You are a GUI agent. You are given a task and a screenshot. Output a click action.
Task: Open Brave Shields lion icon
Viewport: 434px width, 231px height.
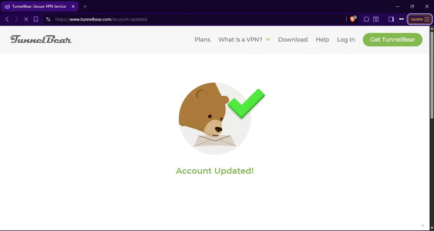click(x=353, y=19)
